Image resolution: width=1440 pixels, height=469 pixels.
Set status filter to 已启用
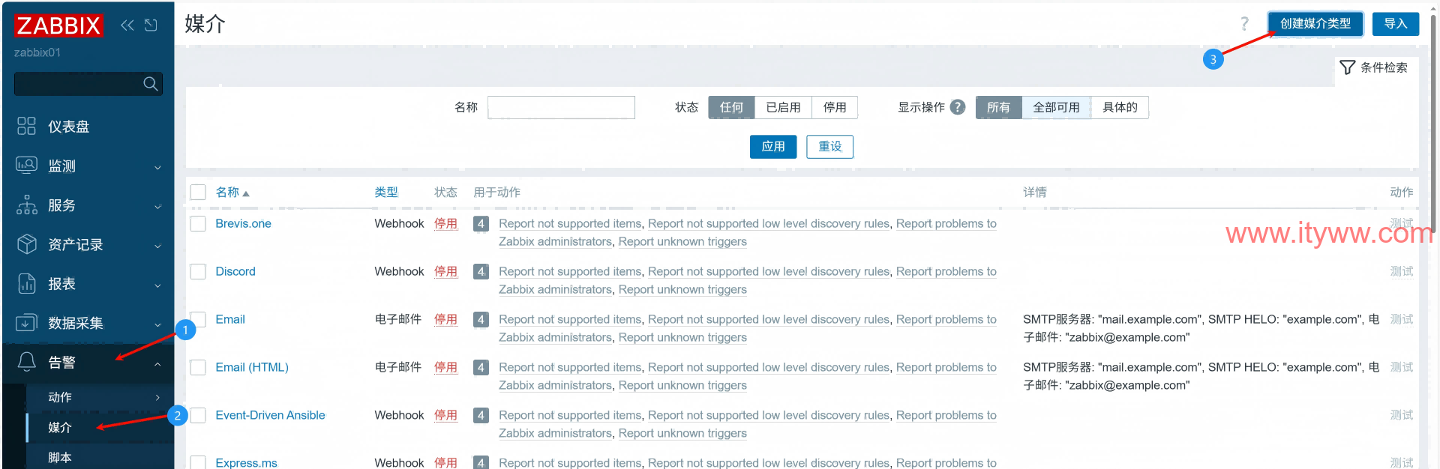coord(783,107)
